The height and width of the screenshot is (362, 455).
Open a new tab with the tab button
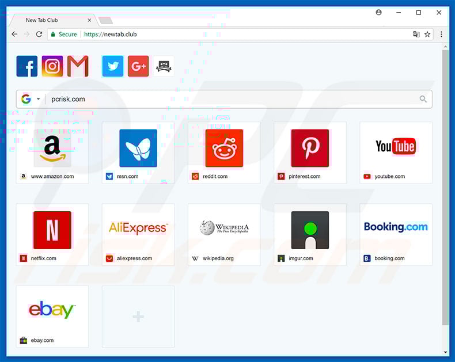pyautogui.click(x=105, y=21)
